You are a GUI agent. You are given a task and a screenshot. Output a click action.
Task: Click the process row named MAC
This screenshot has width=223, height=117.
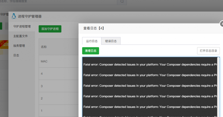coord(44,61)
